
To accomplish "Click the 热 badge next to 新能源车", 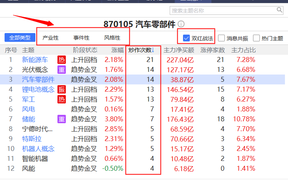I will click(x=61, y=60).
